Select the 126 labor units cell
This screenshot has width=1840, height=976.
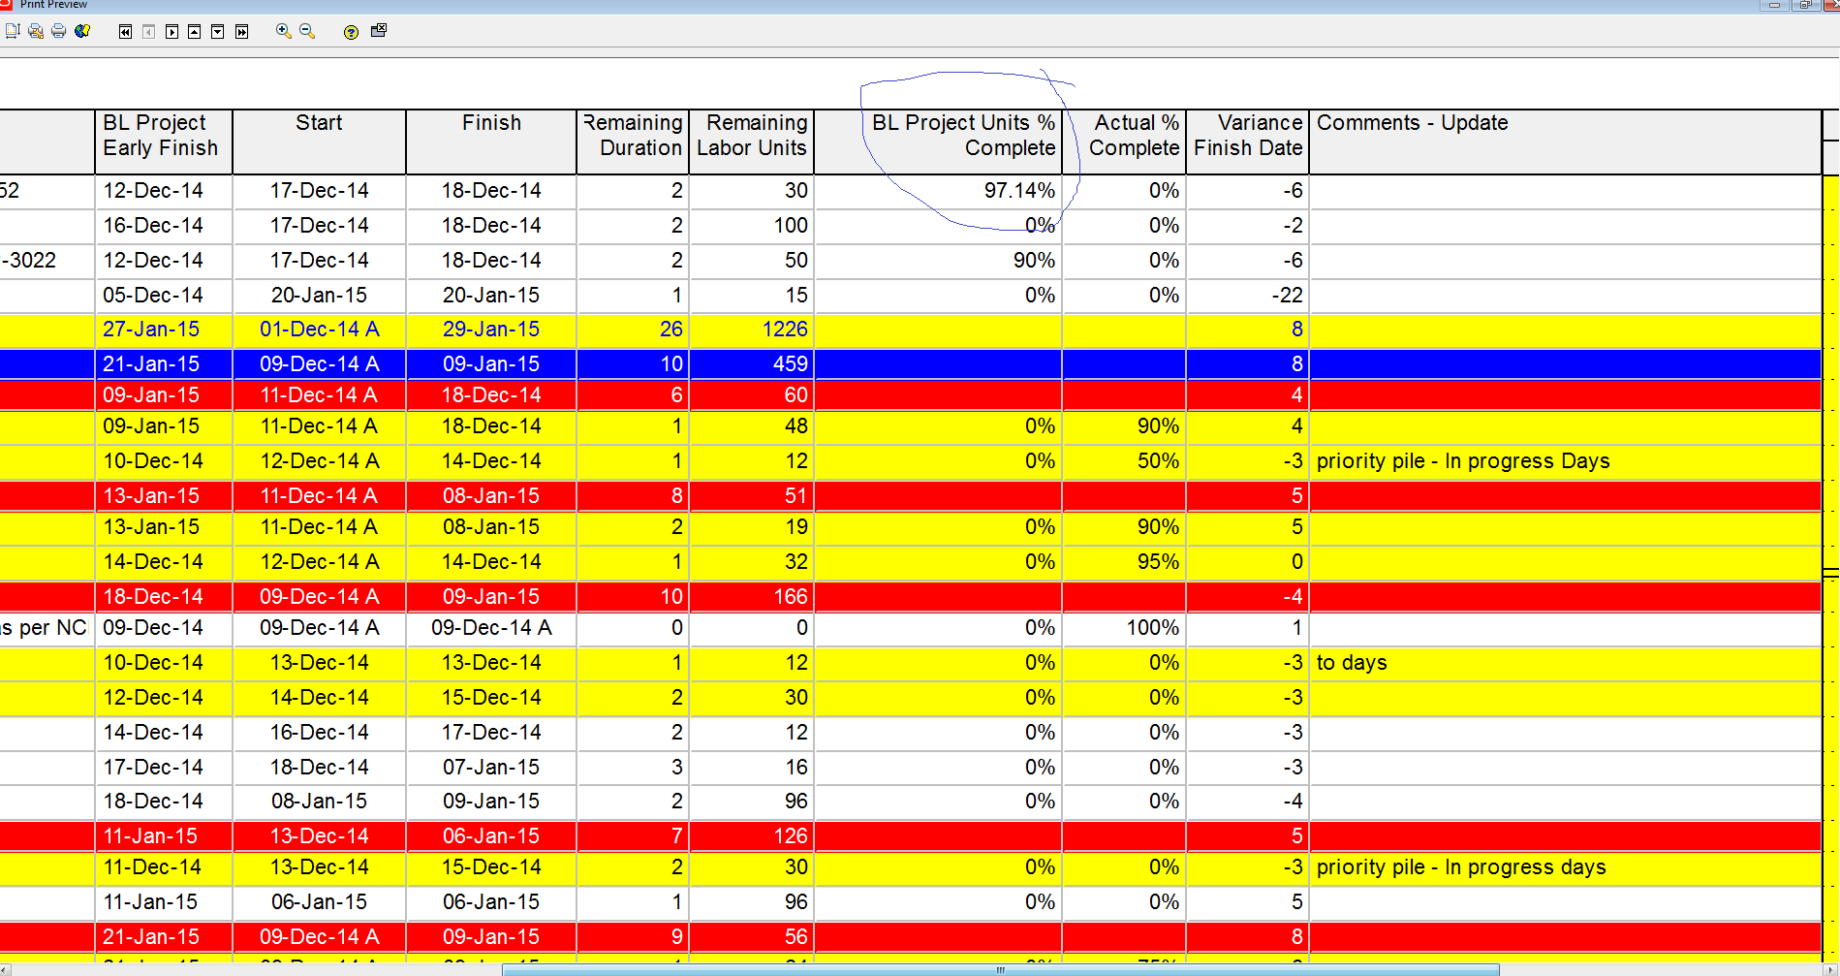pos(751,836)
